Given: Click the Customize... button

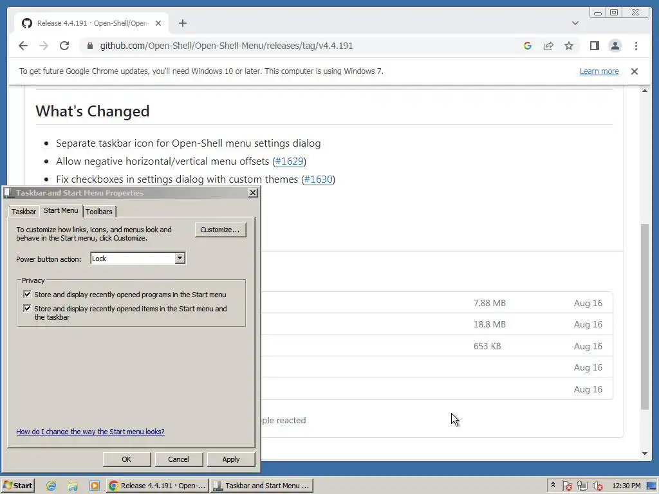Looking at the screenshot, I should coord(220,230).
